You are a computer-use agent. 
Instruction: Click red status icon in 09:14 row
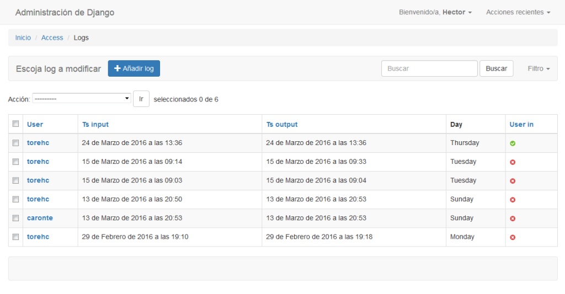[513, 162]
